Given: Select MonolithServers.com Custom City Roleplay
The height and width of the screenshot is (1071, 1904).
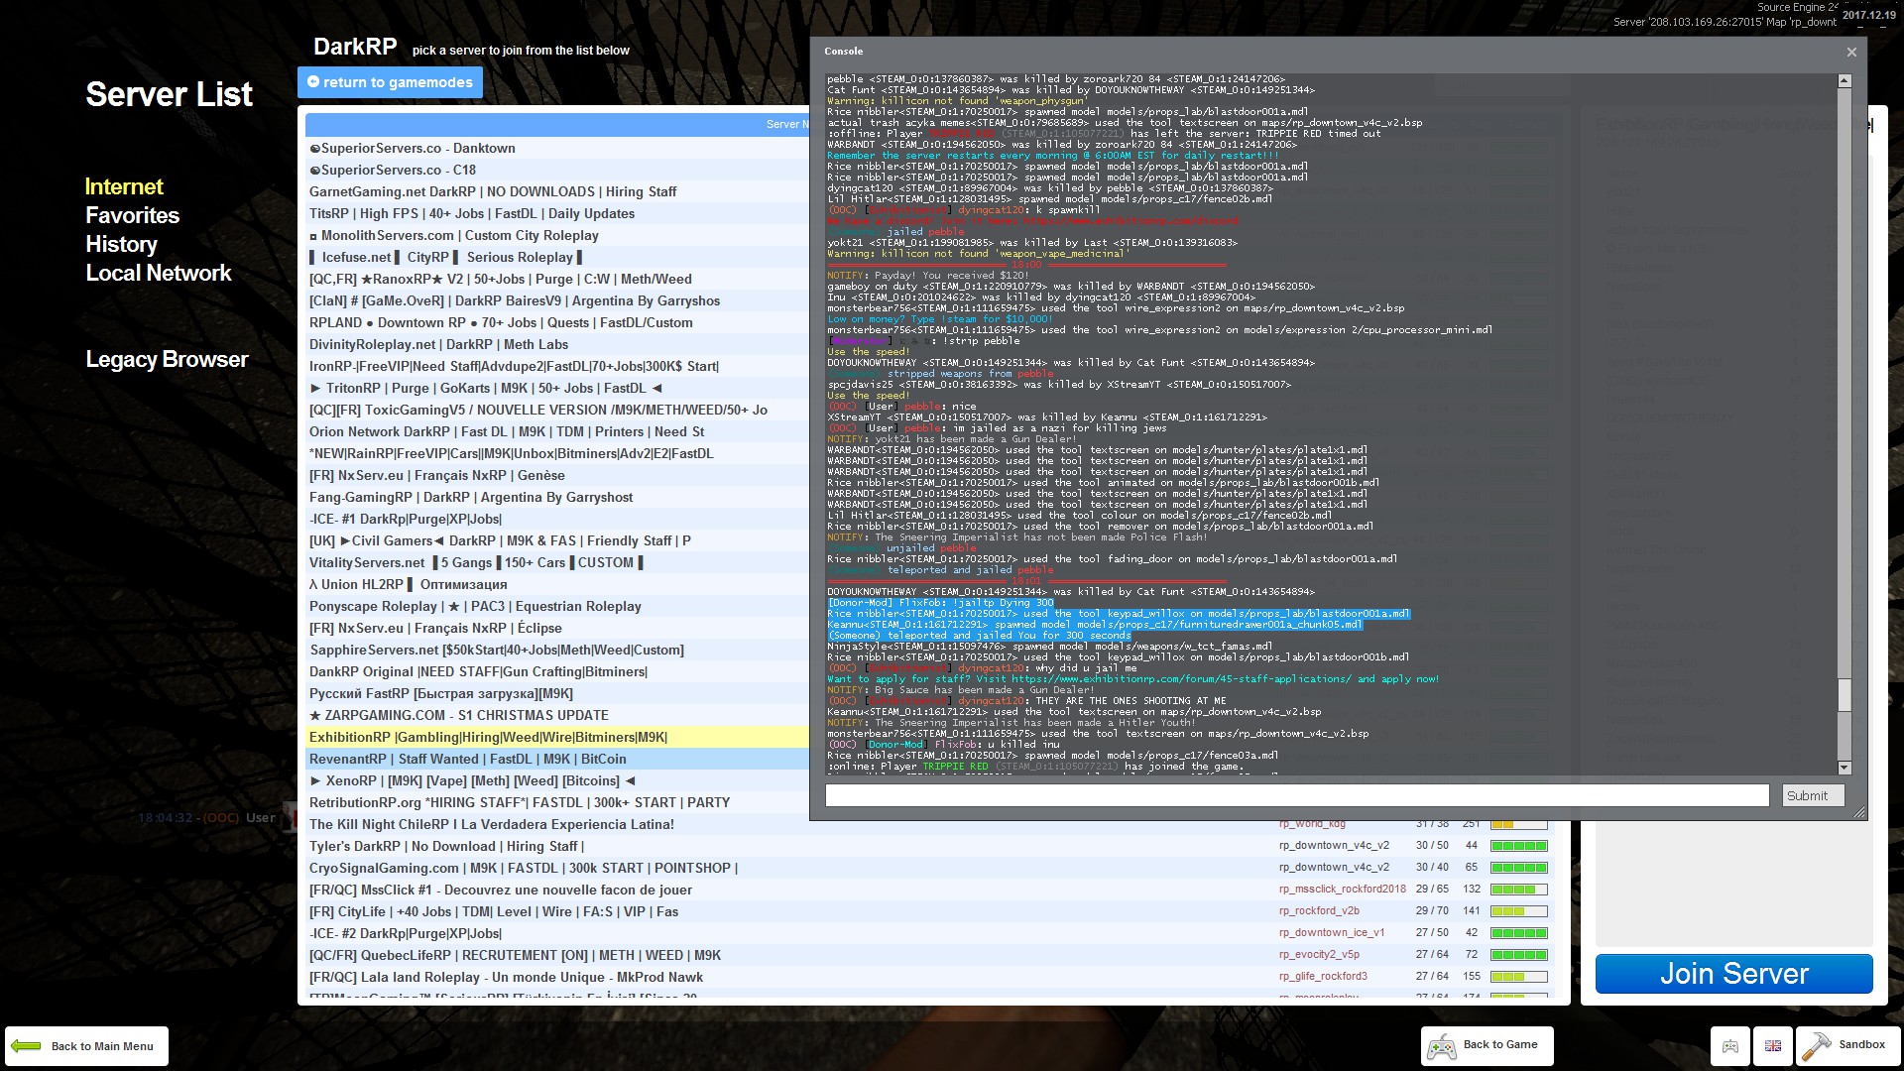Looking at the screenshot, I should (x=557, y=235).
